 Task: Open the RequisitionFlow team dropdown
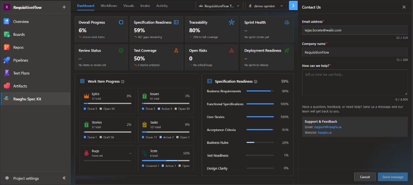[219, 6]
